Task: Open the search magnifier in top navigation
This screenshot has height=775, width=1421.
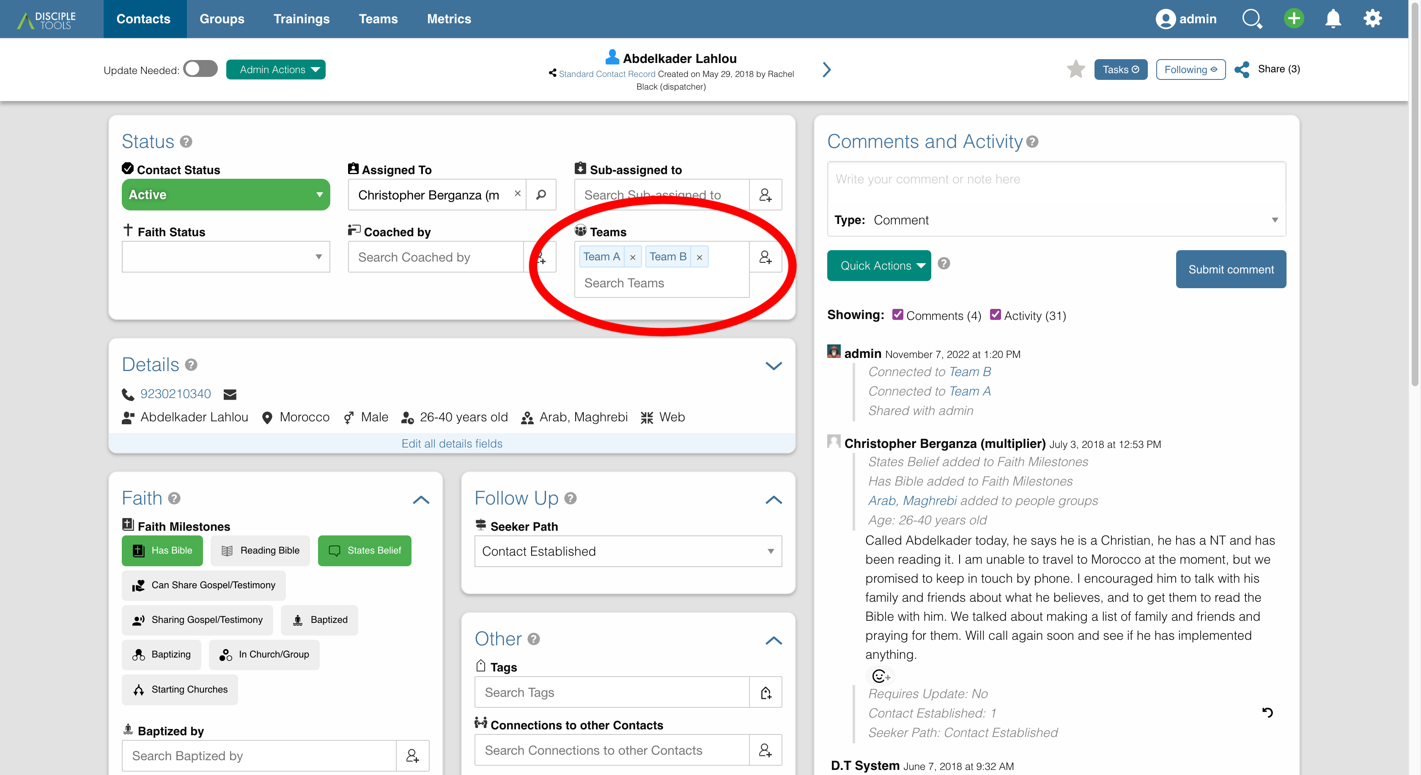Action: pos(1252,19)
